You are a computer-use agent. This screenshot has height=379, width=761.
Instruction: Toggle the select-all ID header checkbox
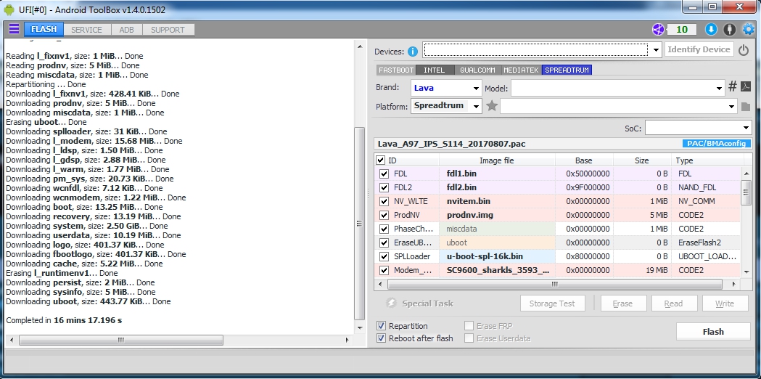click(x=380, y=160)
